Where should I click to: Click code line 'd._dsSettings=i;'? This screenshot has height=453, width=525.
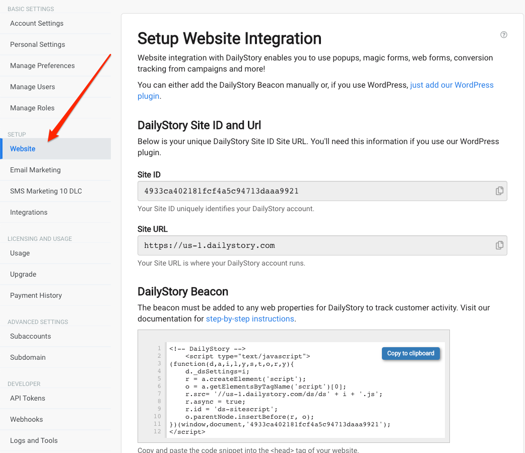tap(217, 371)
